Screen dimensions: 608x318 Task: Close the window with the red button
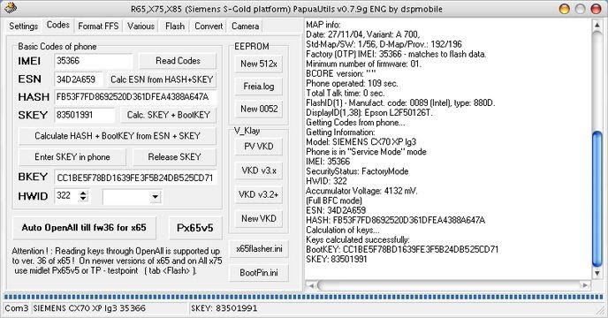(596, 9)
